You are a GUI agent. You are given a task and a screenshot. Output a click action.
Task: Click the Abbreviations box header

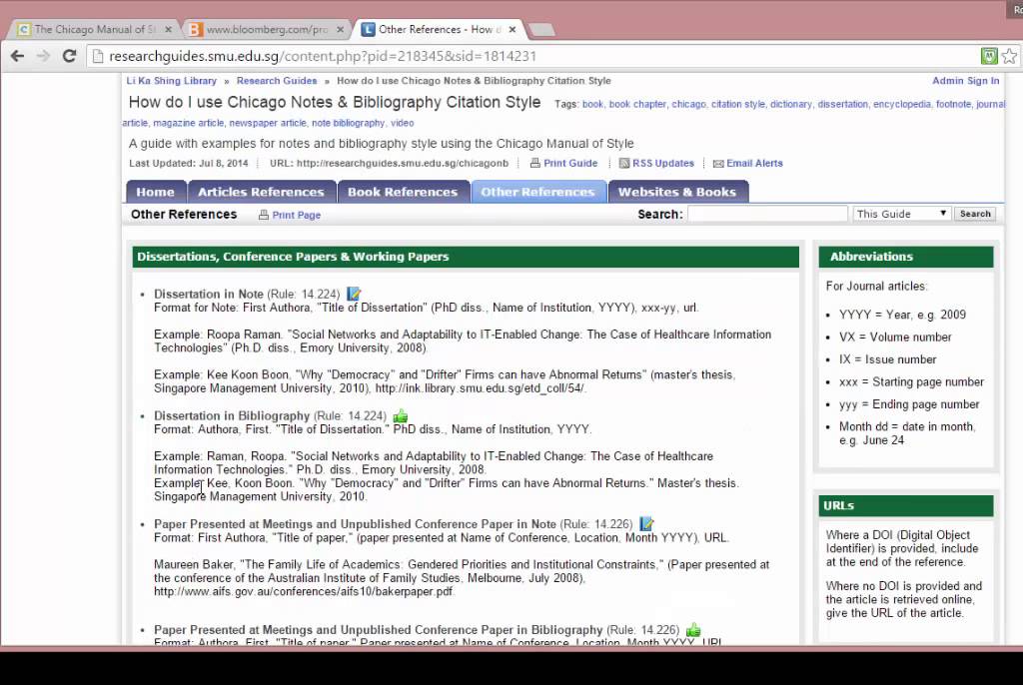tap(906, 257)
